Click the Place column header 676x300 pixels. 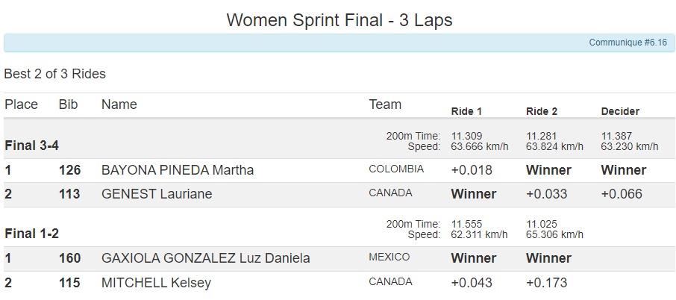(x=21, y=104)
